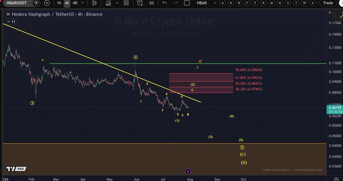Select the 61.80% (0.09010) Fibonacci label

click(x=248, y=78)
